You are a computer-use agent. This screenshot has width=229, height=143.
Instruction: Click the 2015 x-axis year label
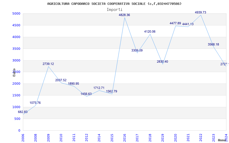(112, 138)
